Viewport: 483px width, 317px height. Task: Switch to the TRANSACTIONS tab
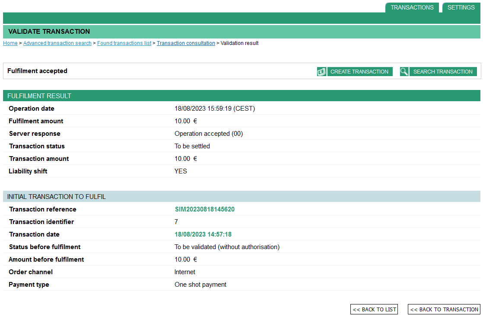coord(412,7)
